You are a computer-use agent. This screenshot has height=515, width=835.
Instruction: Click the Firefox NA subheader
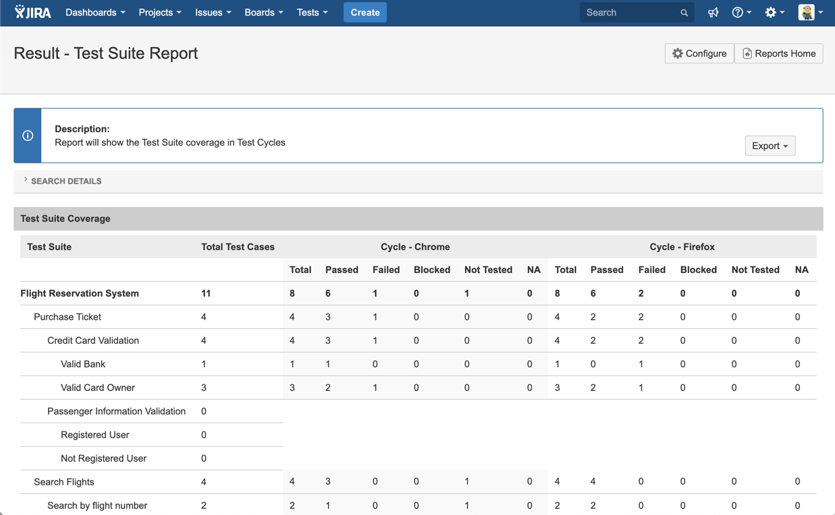(801, 270)
